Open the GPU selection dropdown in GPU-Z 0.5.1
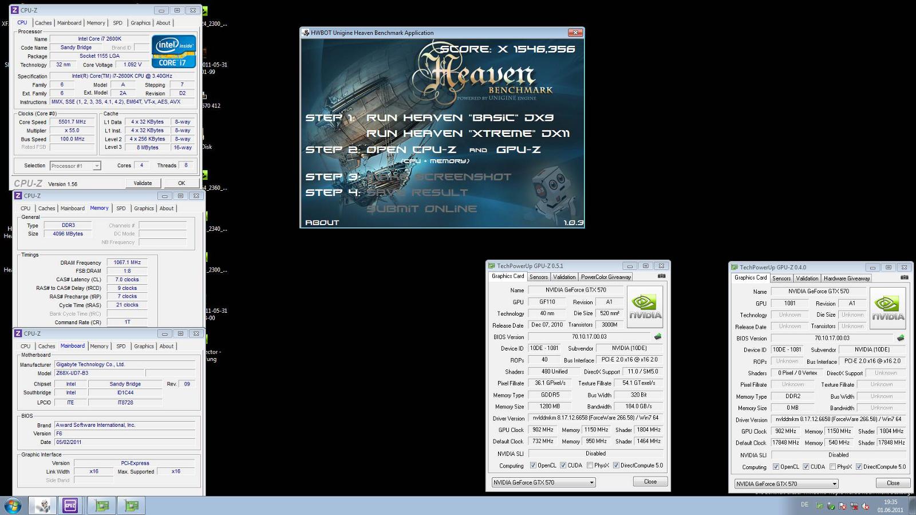 [543, 482]
